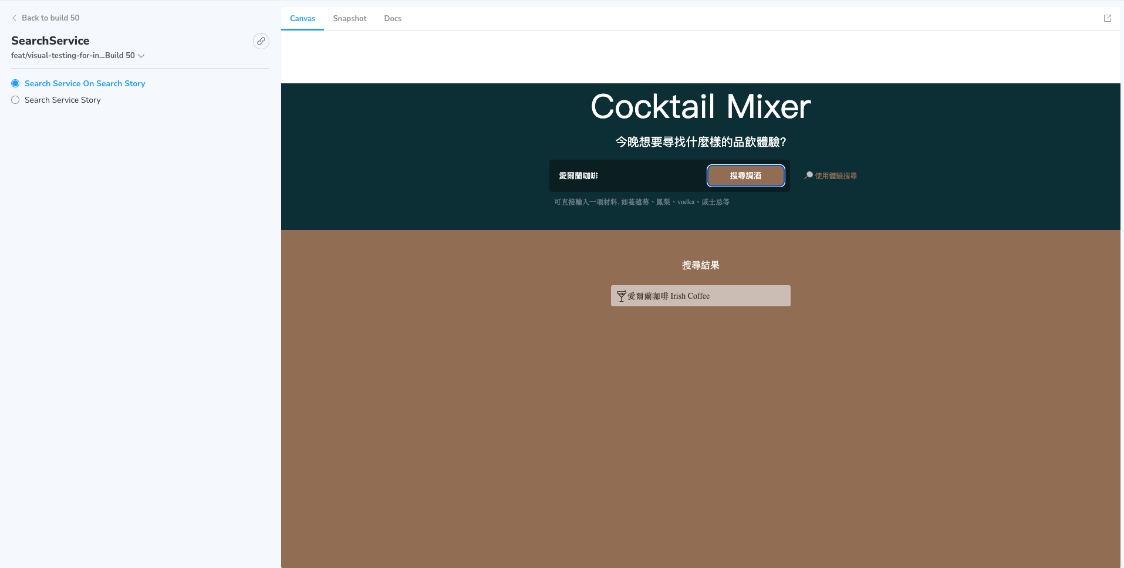Click the search input containing 愛爾蘭咖啡
This screenshot has height=568, width=1124.
pyautogui.click(x=629, y=175)
